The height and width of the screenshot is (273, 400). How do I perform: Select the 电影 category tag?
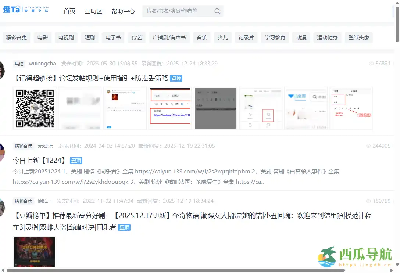42,37
